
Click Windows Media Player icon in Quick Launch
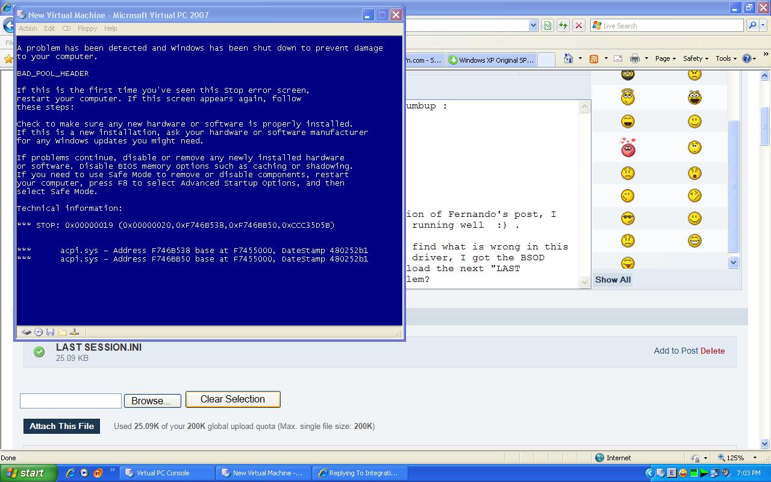point(84,473)
